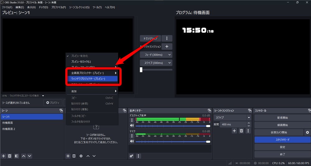Click 配信開始 to start streaming
The image size is (311, 166).
pos(282,118)
